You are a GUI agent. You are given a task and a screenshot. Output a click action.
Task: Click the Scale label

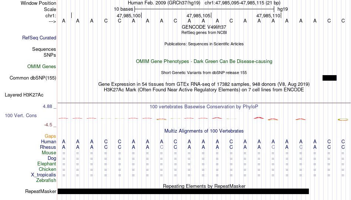(50, 9)
